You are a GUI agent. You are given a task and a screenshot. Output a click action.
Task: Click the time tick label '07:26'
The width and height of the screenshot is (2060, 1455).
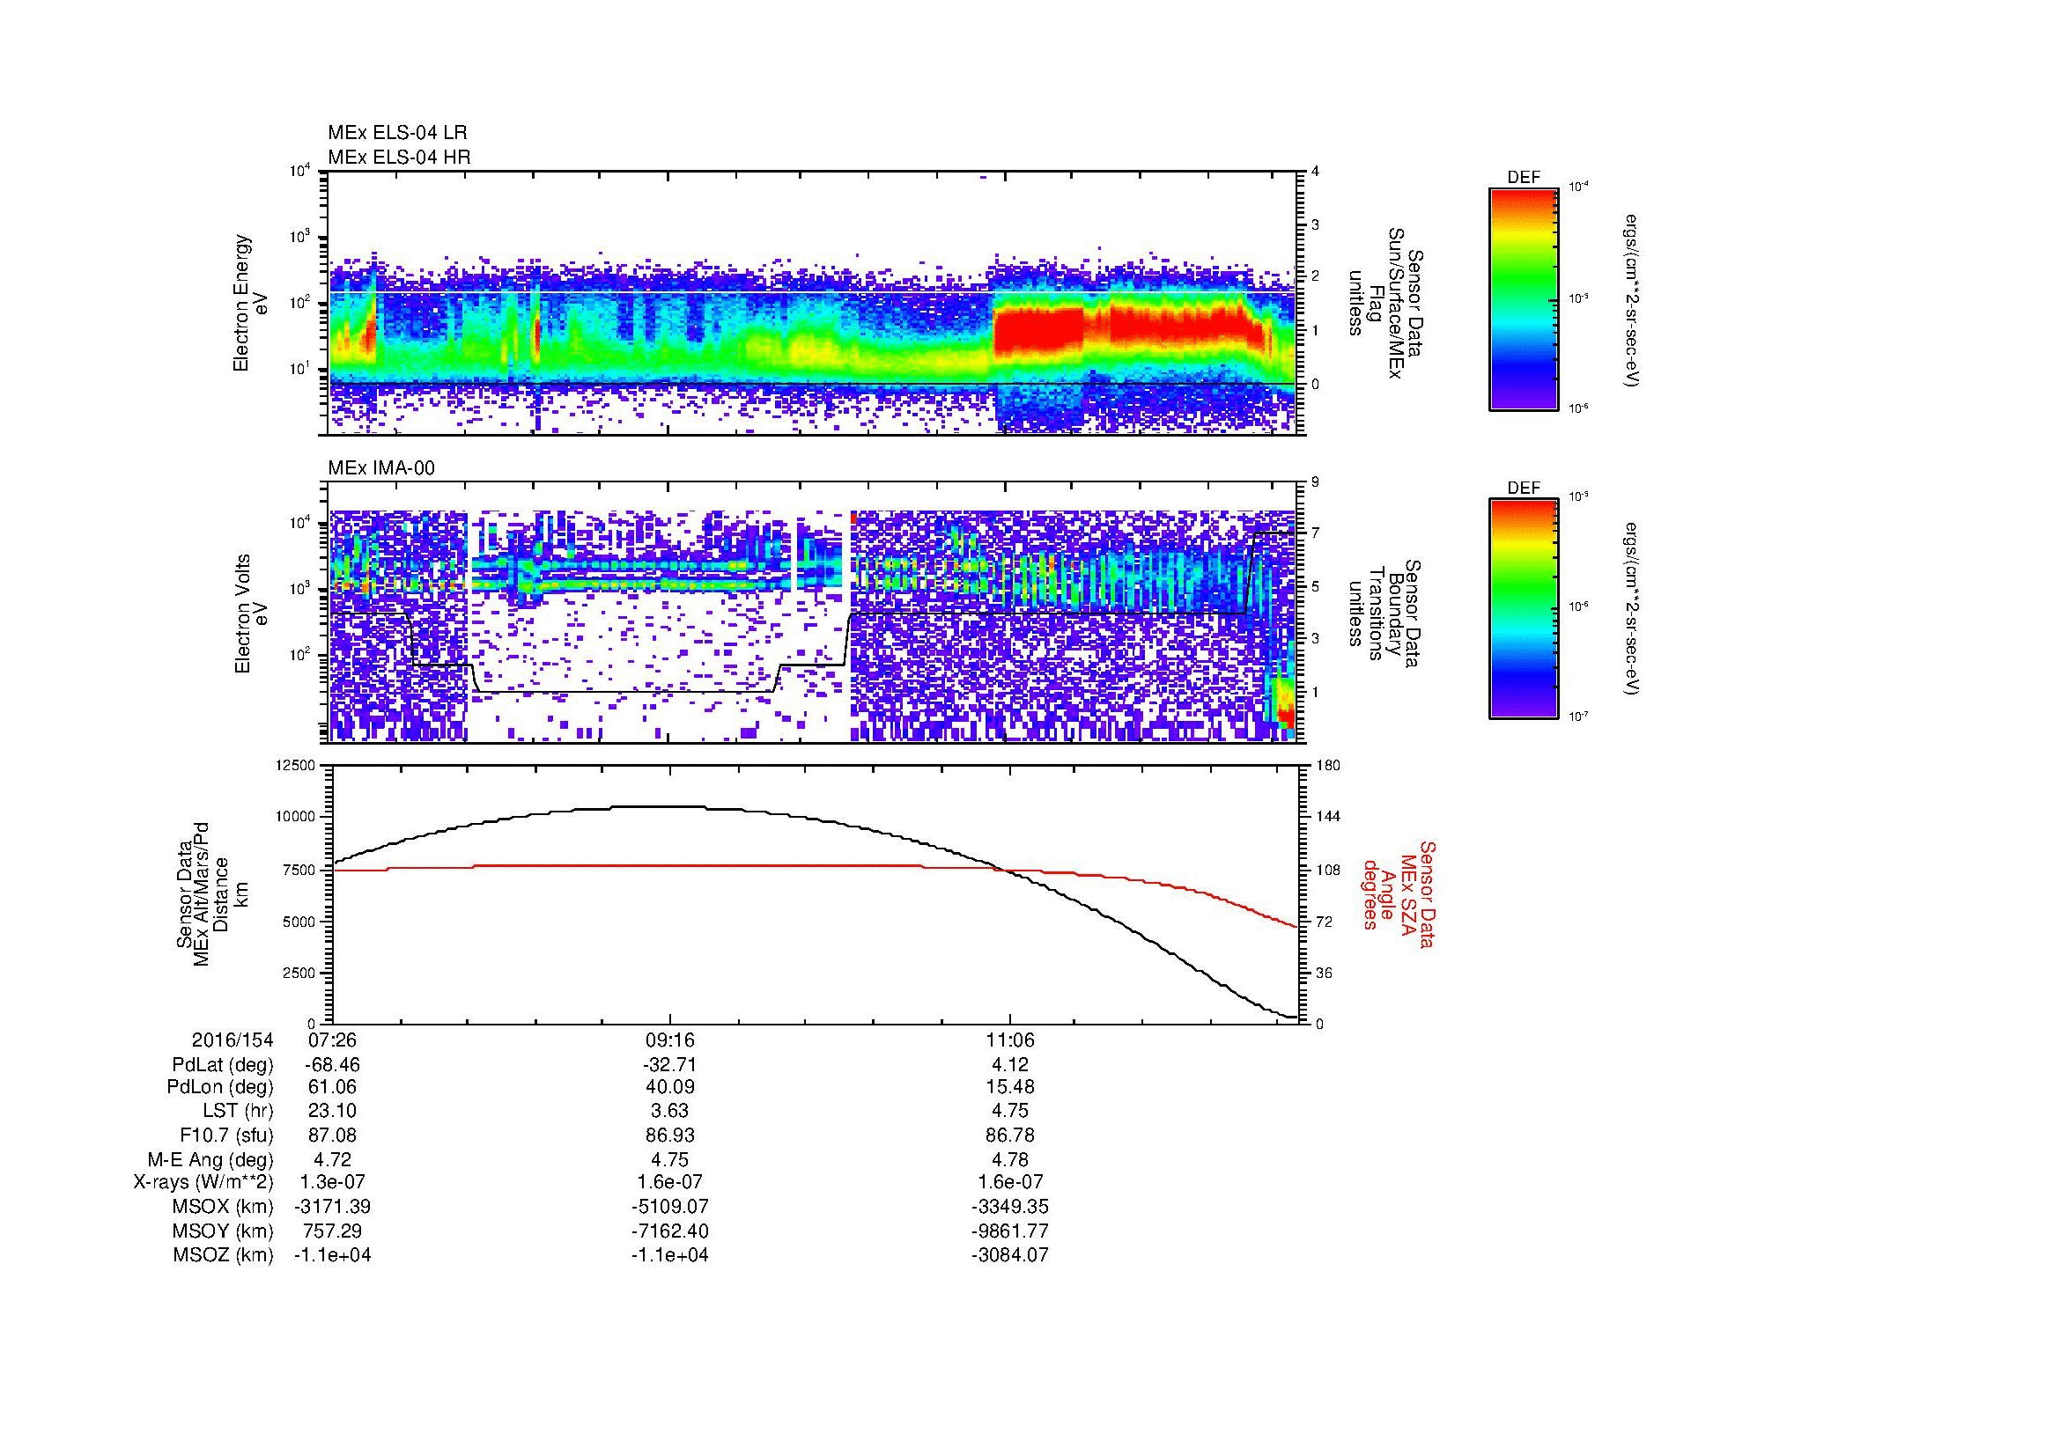pyautogui.click(x=332, y=1040)
